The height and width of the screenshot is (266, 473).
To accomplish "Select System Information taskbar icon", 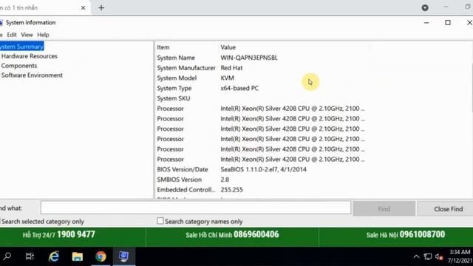I will coord(123,256).
